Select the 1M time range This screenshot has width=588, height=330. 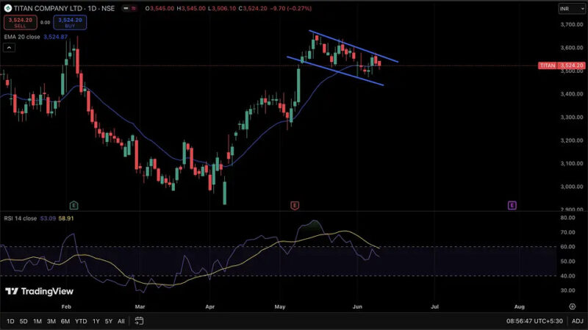37,321
